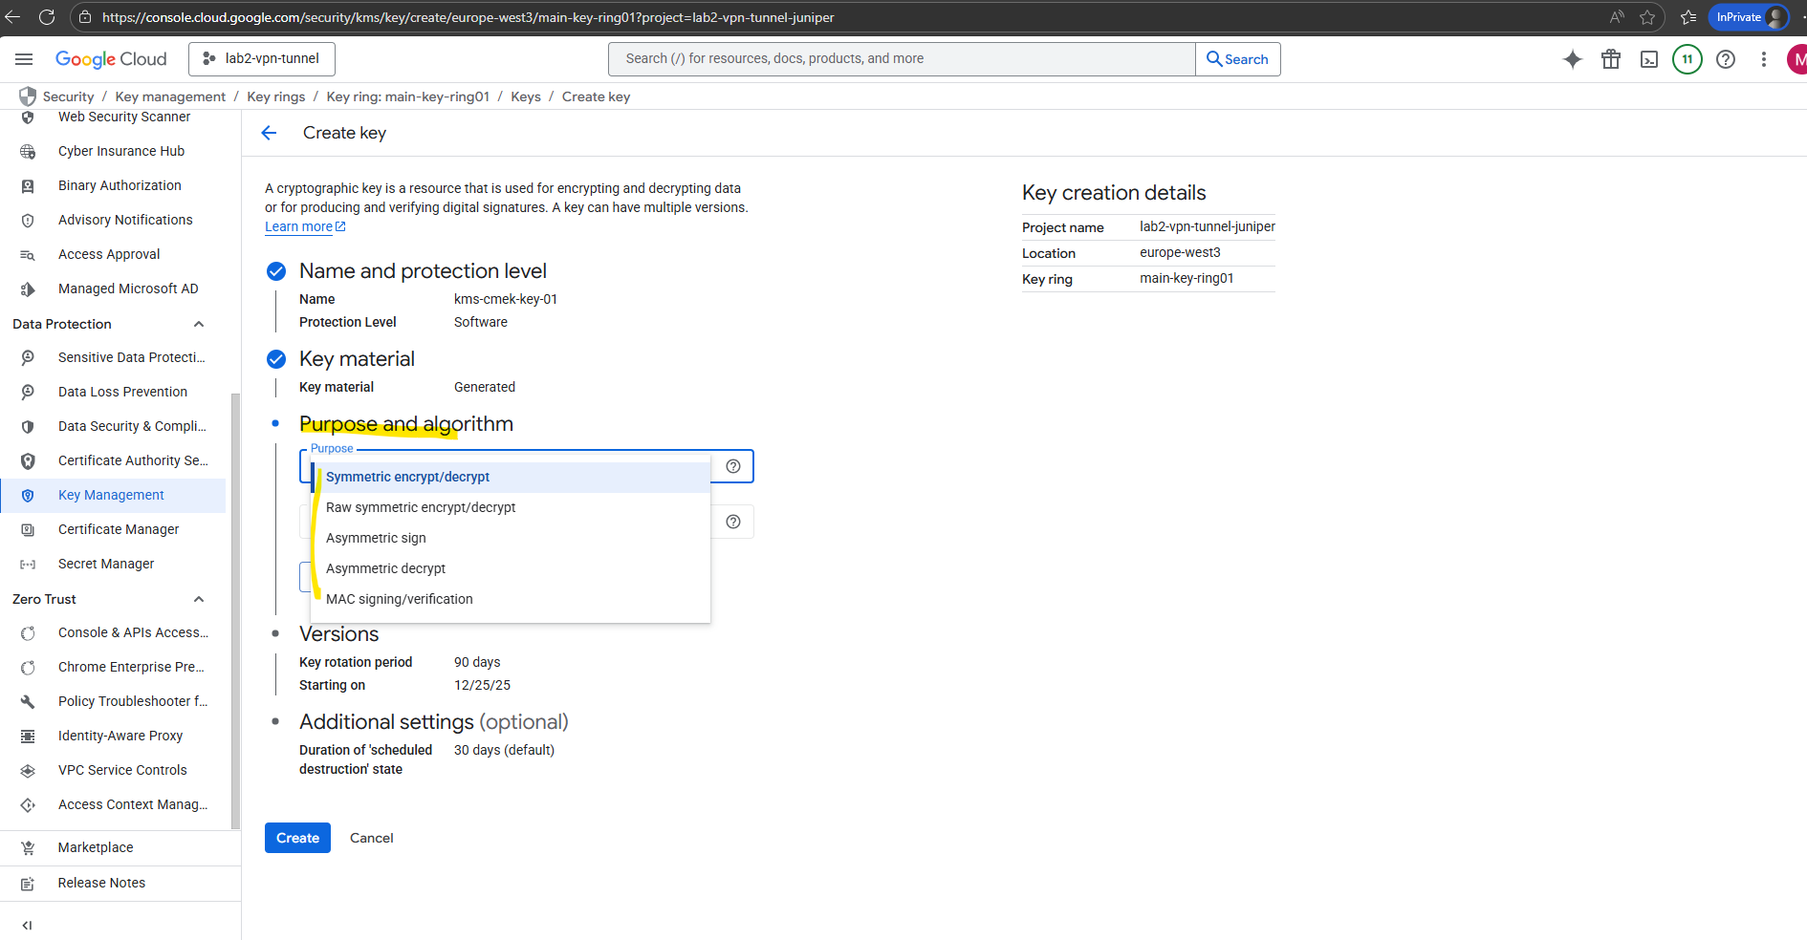Image resolution: width=1807 pixels, height=940 pixels.
Task: Open Key ring: main-key-ring01 breadcrumb
Action: tap(407, 96)
